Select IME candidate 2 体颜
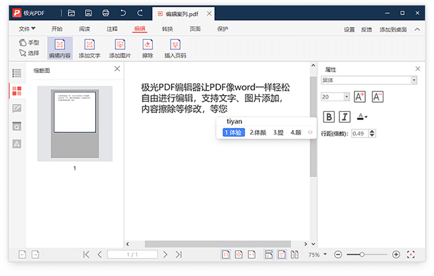This screenshot has height=276, width=434. pos(257,133)
